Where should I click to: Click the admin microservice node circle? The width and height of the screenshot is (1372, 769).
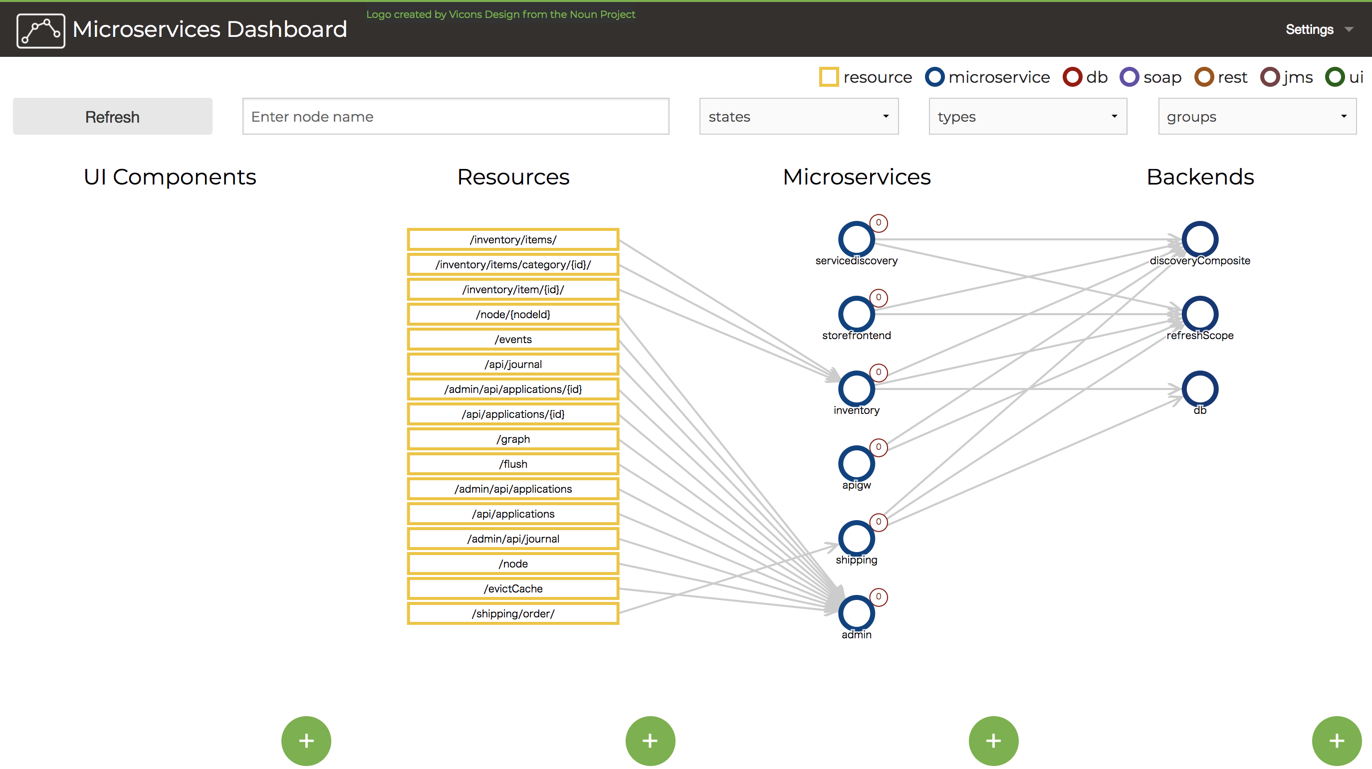[x=856, y=613]
